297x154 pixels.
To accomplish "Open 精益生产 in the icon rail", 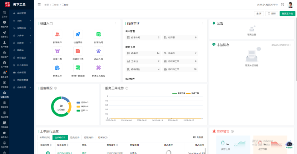I will coord(4,54).
